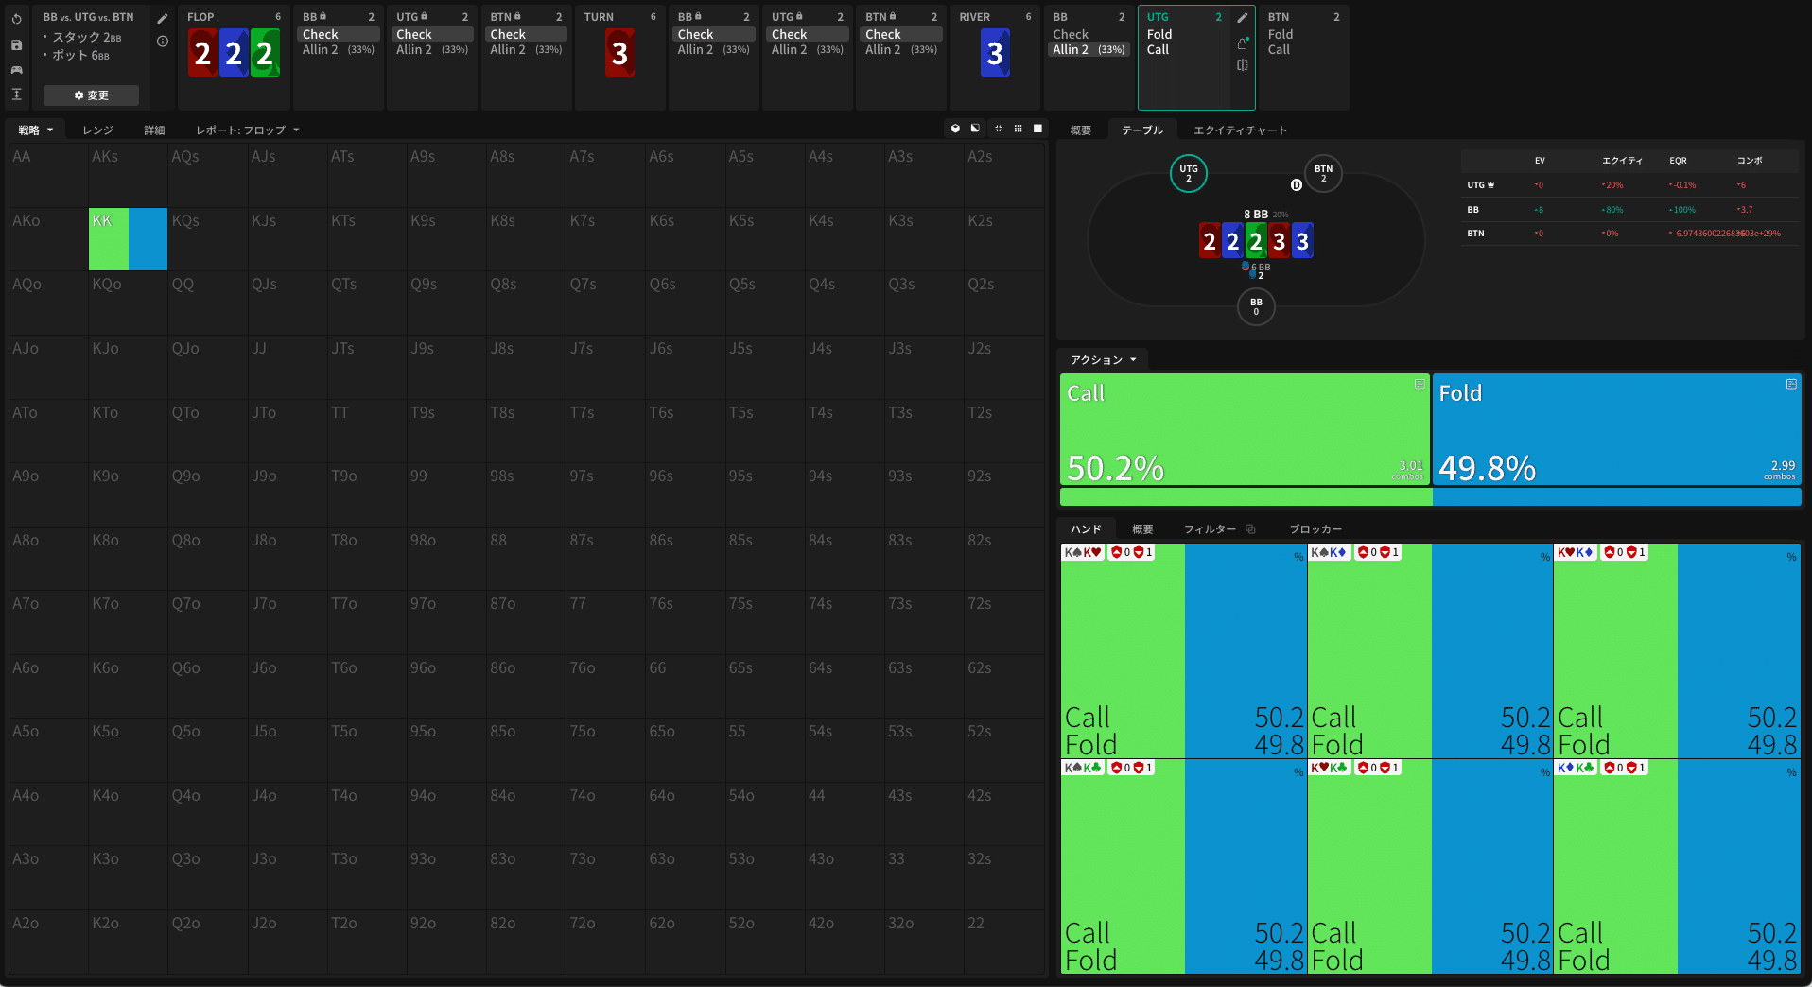
Task: Expand the 戦略 dropdown
Action: point(35,130)
